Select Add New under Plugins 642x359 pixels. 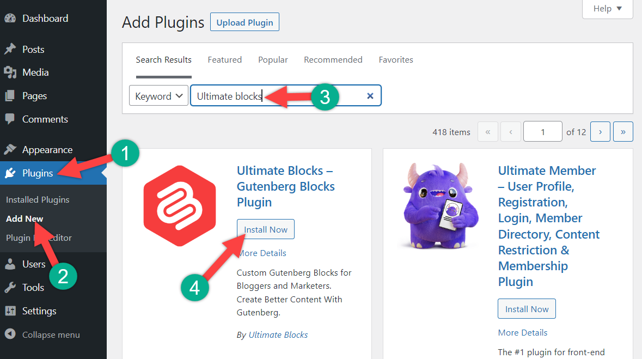(x=25, y=219)
